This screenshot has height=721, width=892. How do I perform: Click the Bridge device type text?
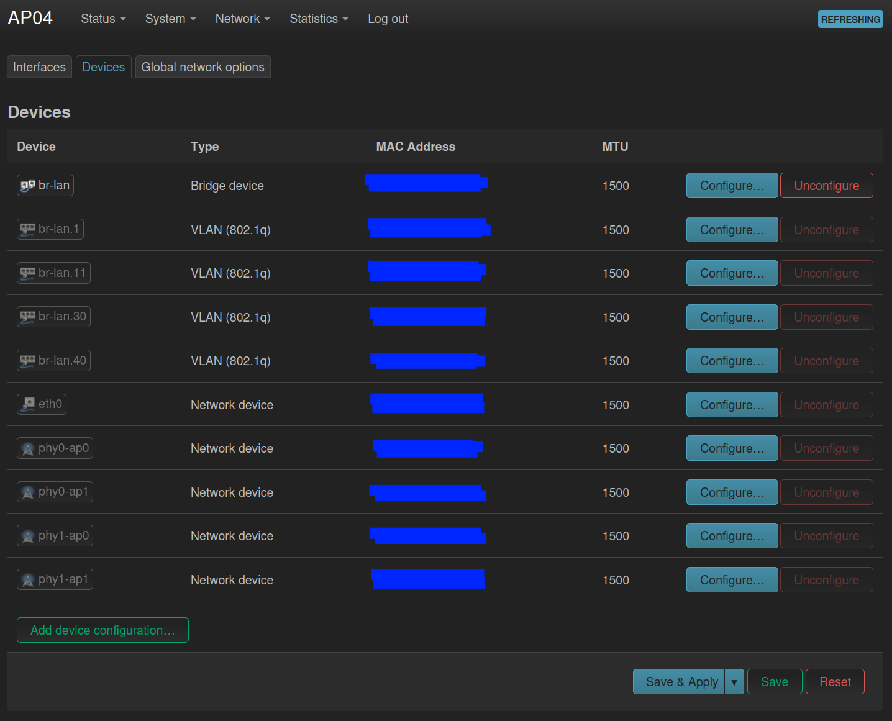point(227,186)
